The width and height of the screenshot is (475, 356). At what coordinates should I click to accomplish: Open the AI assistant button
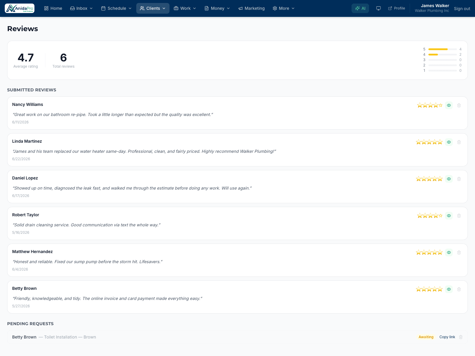tap(360, 8)
